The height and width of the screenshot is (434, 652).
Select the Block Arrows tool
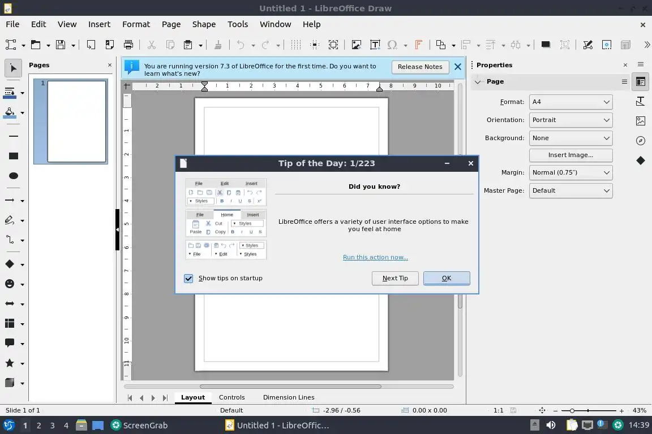coord(10,303)
